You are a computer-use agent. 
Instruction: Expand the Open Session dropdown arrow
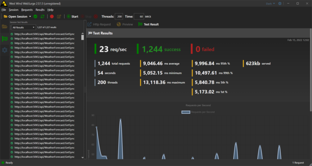(x=30, y=17)
